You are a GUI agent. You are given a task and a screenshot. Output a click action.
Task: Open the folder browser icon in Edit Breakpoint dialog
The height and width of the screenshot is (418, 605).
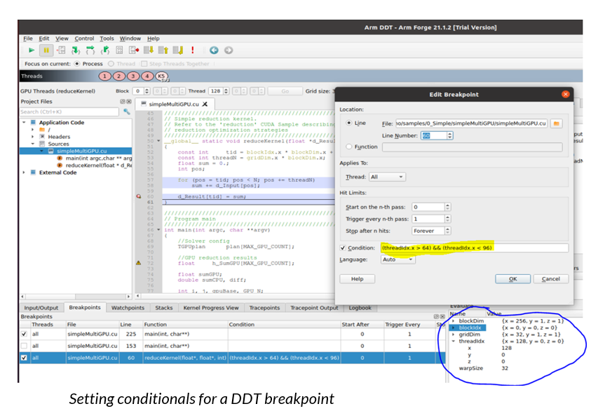click(x=556, y=123)
